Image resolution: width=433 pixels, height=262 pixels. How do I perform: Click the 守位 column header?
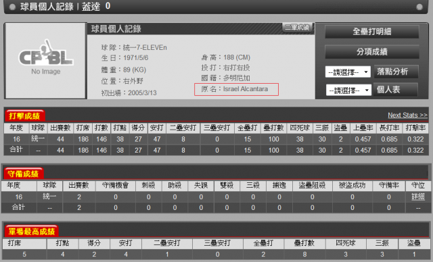click(418, 186)
